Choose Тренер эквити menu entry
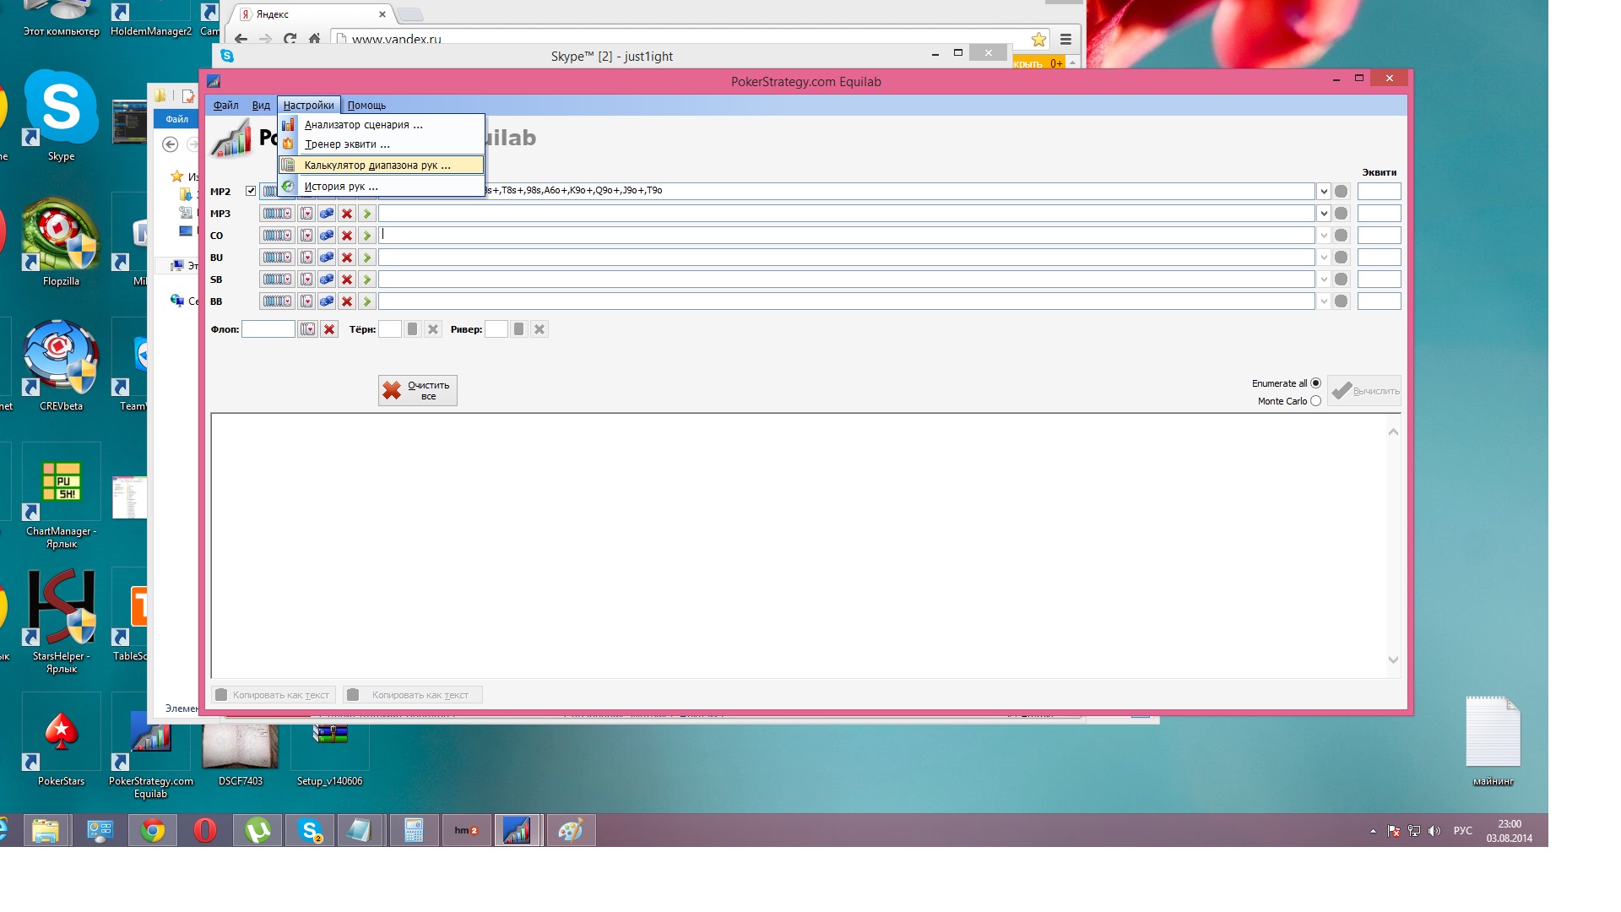Screen dimensions: 1621x912 point(347,144)
